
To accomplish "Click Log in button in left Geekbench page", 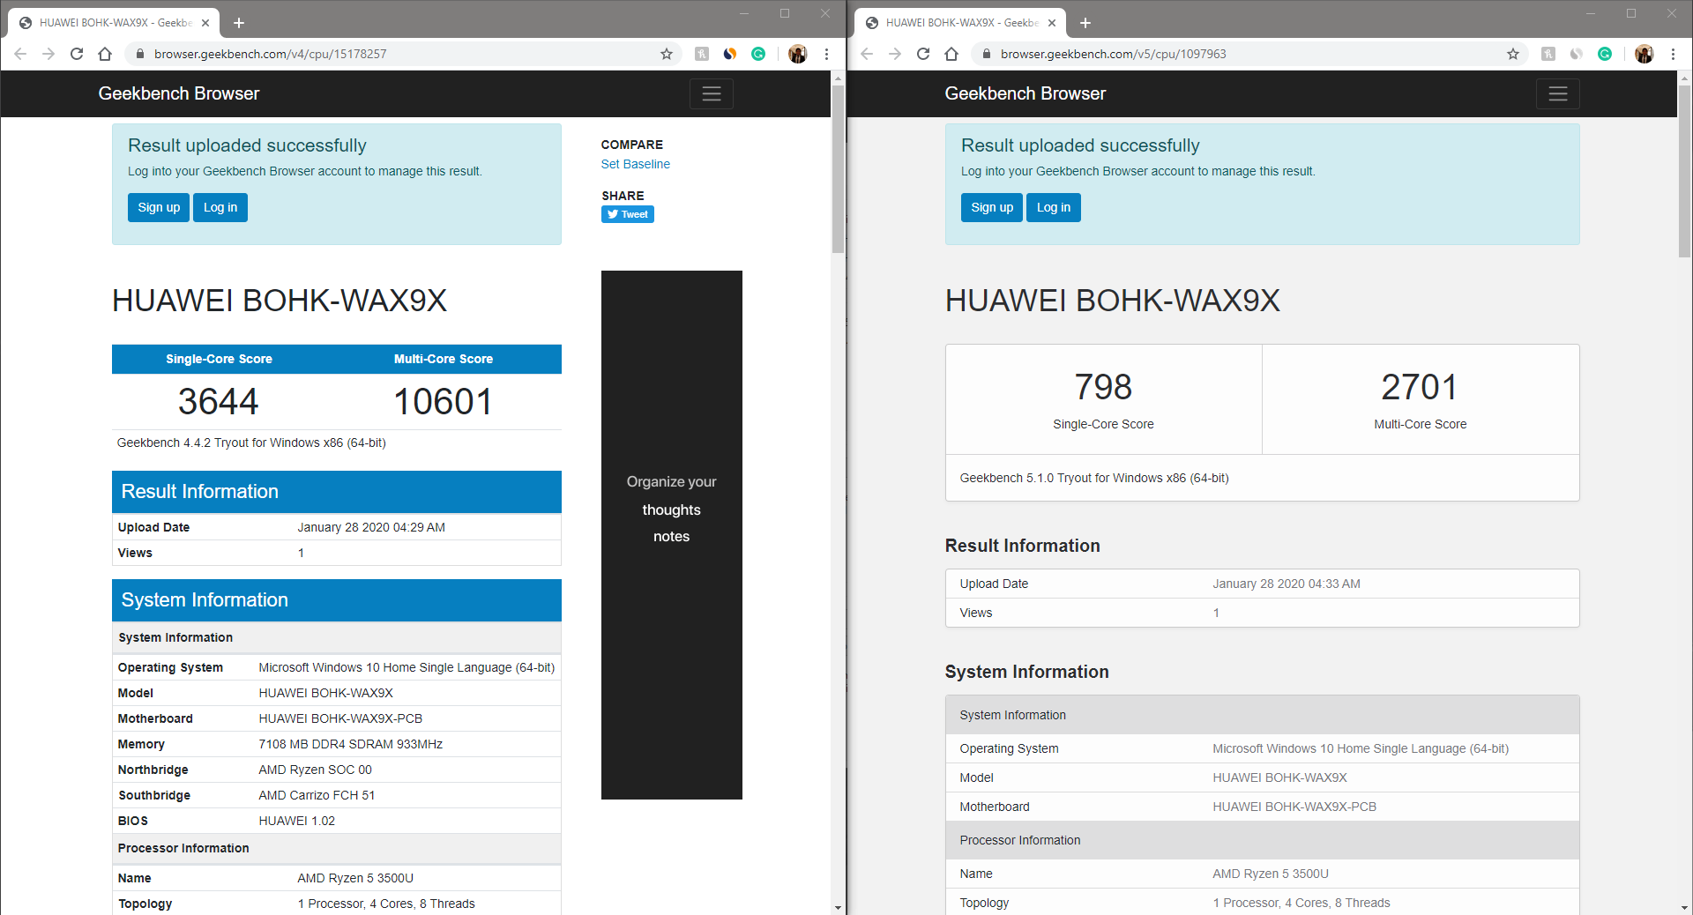I will (x=220, y=207).
